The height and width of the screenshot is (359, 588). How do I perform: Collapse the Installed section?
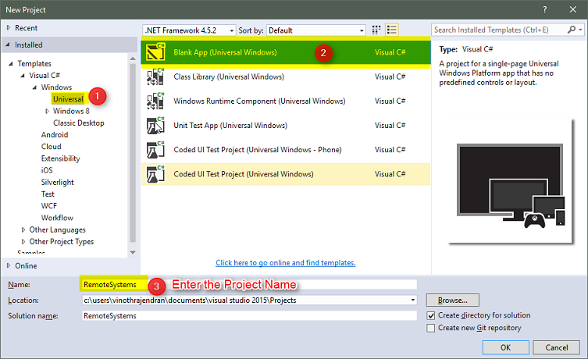(9, 44)
